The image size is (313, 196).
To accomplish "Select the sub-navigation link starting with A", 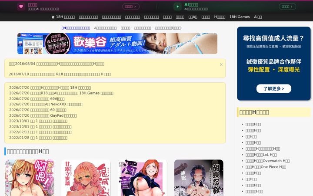I will pos(105,28).
